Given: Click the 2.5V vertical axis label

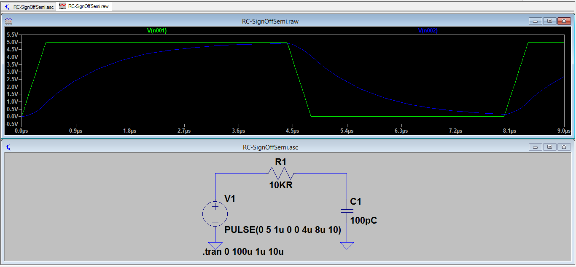Looking at the screenshot, I should click(x=12, y=79).
